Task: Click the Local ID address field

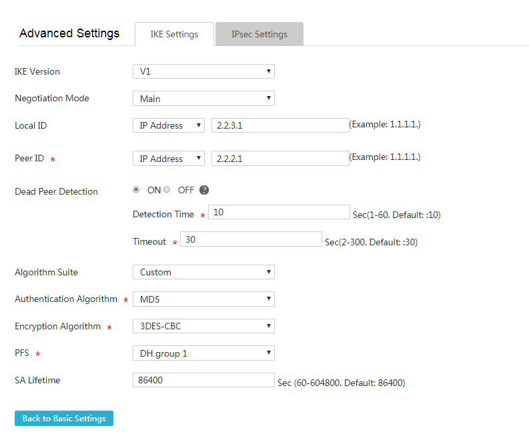Action: 280,125
